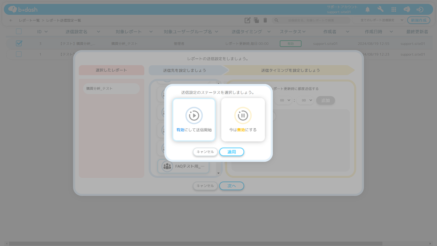Image resolution: width=437 pixels, height=246 pixels.
Task: Click the edit pencil icon
Action: tap(248, 20)
